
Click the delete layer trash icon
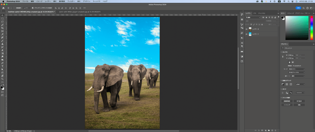276,130
